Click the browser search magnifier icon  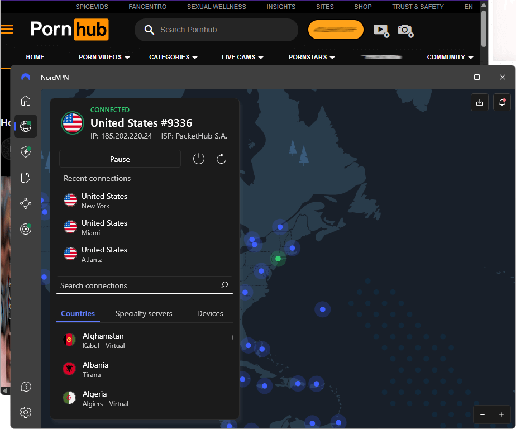point(149,30)
